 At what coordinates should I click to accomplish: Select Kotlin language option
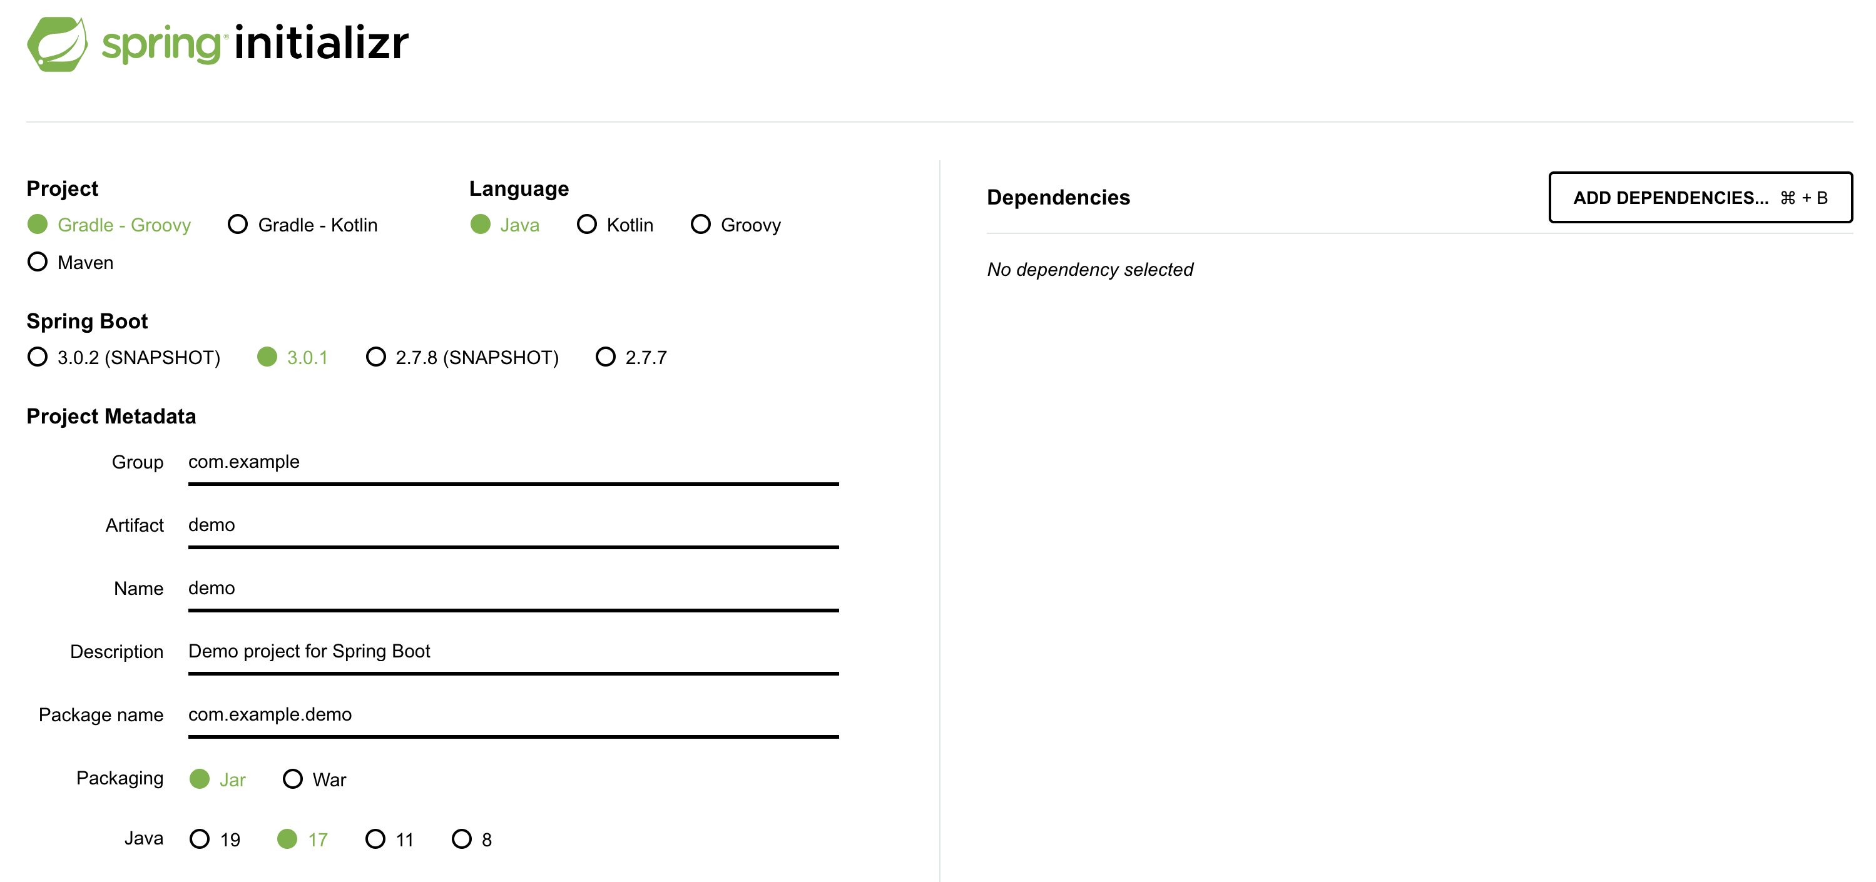(x=586, y=224)
